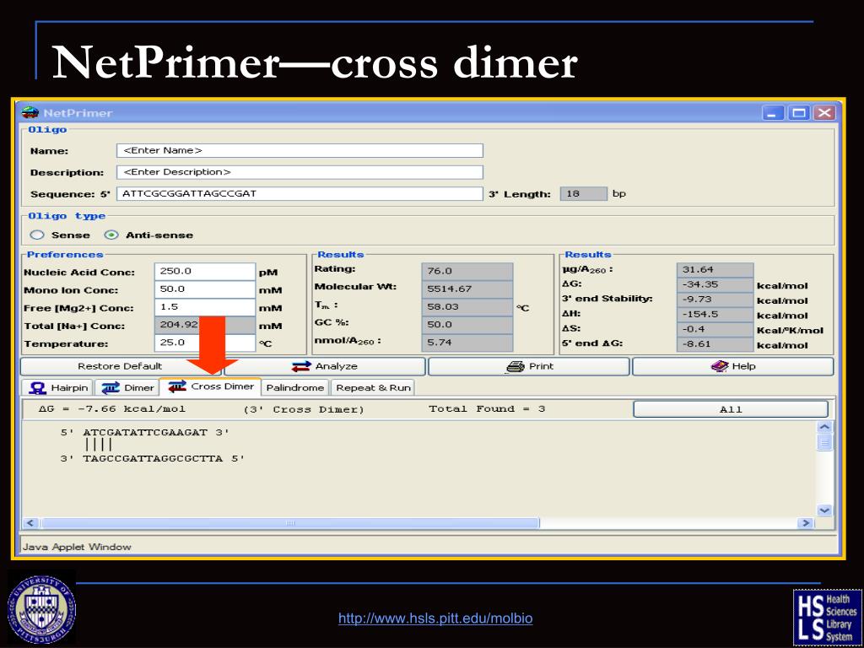Select the Anti-sense radio button
This screenshot has height=648, width=864.
(x=111, y=235)
